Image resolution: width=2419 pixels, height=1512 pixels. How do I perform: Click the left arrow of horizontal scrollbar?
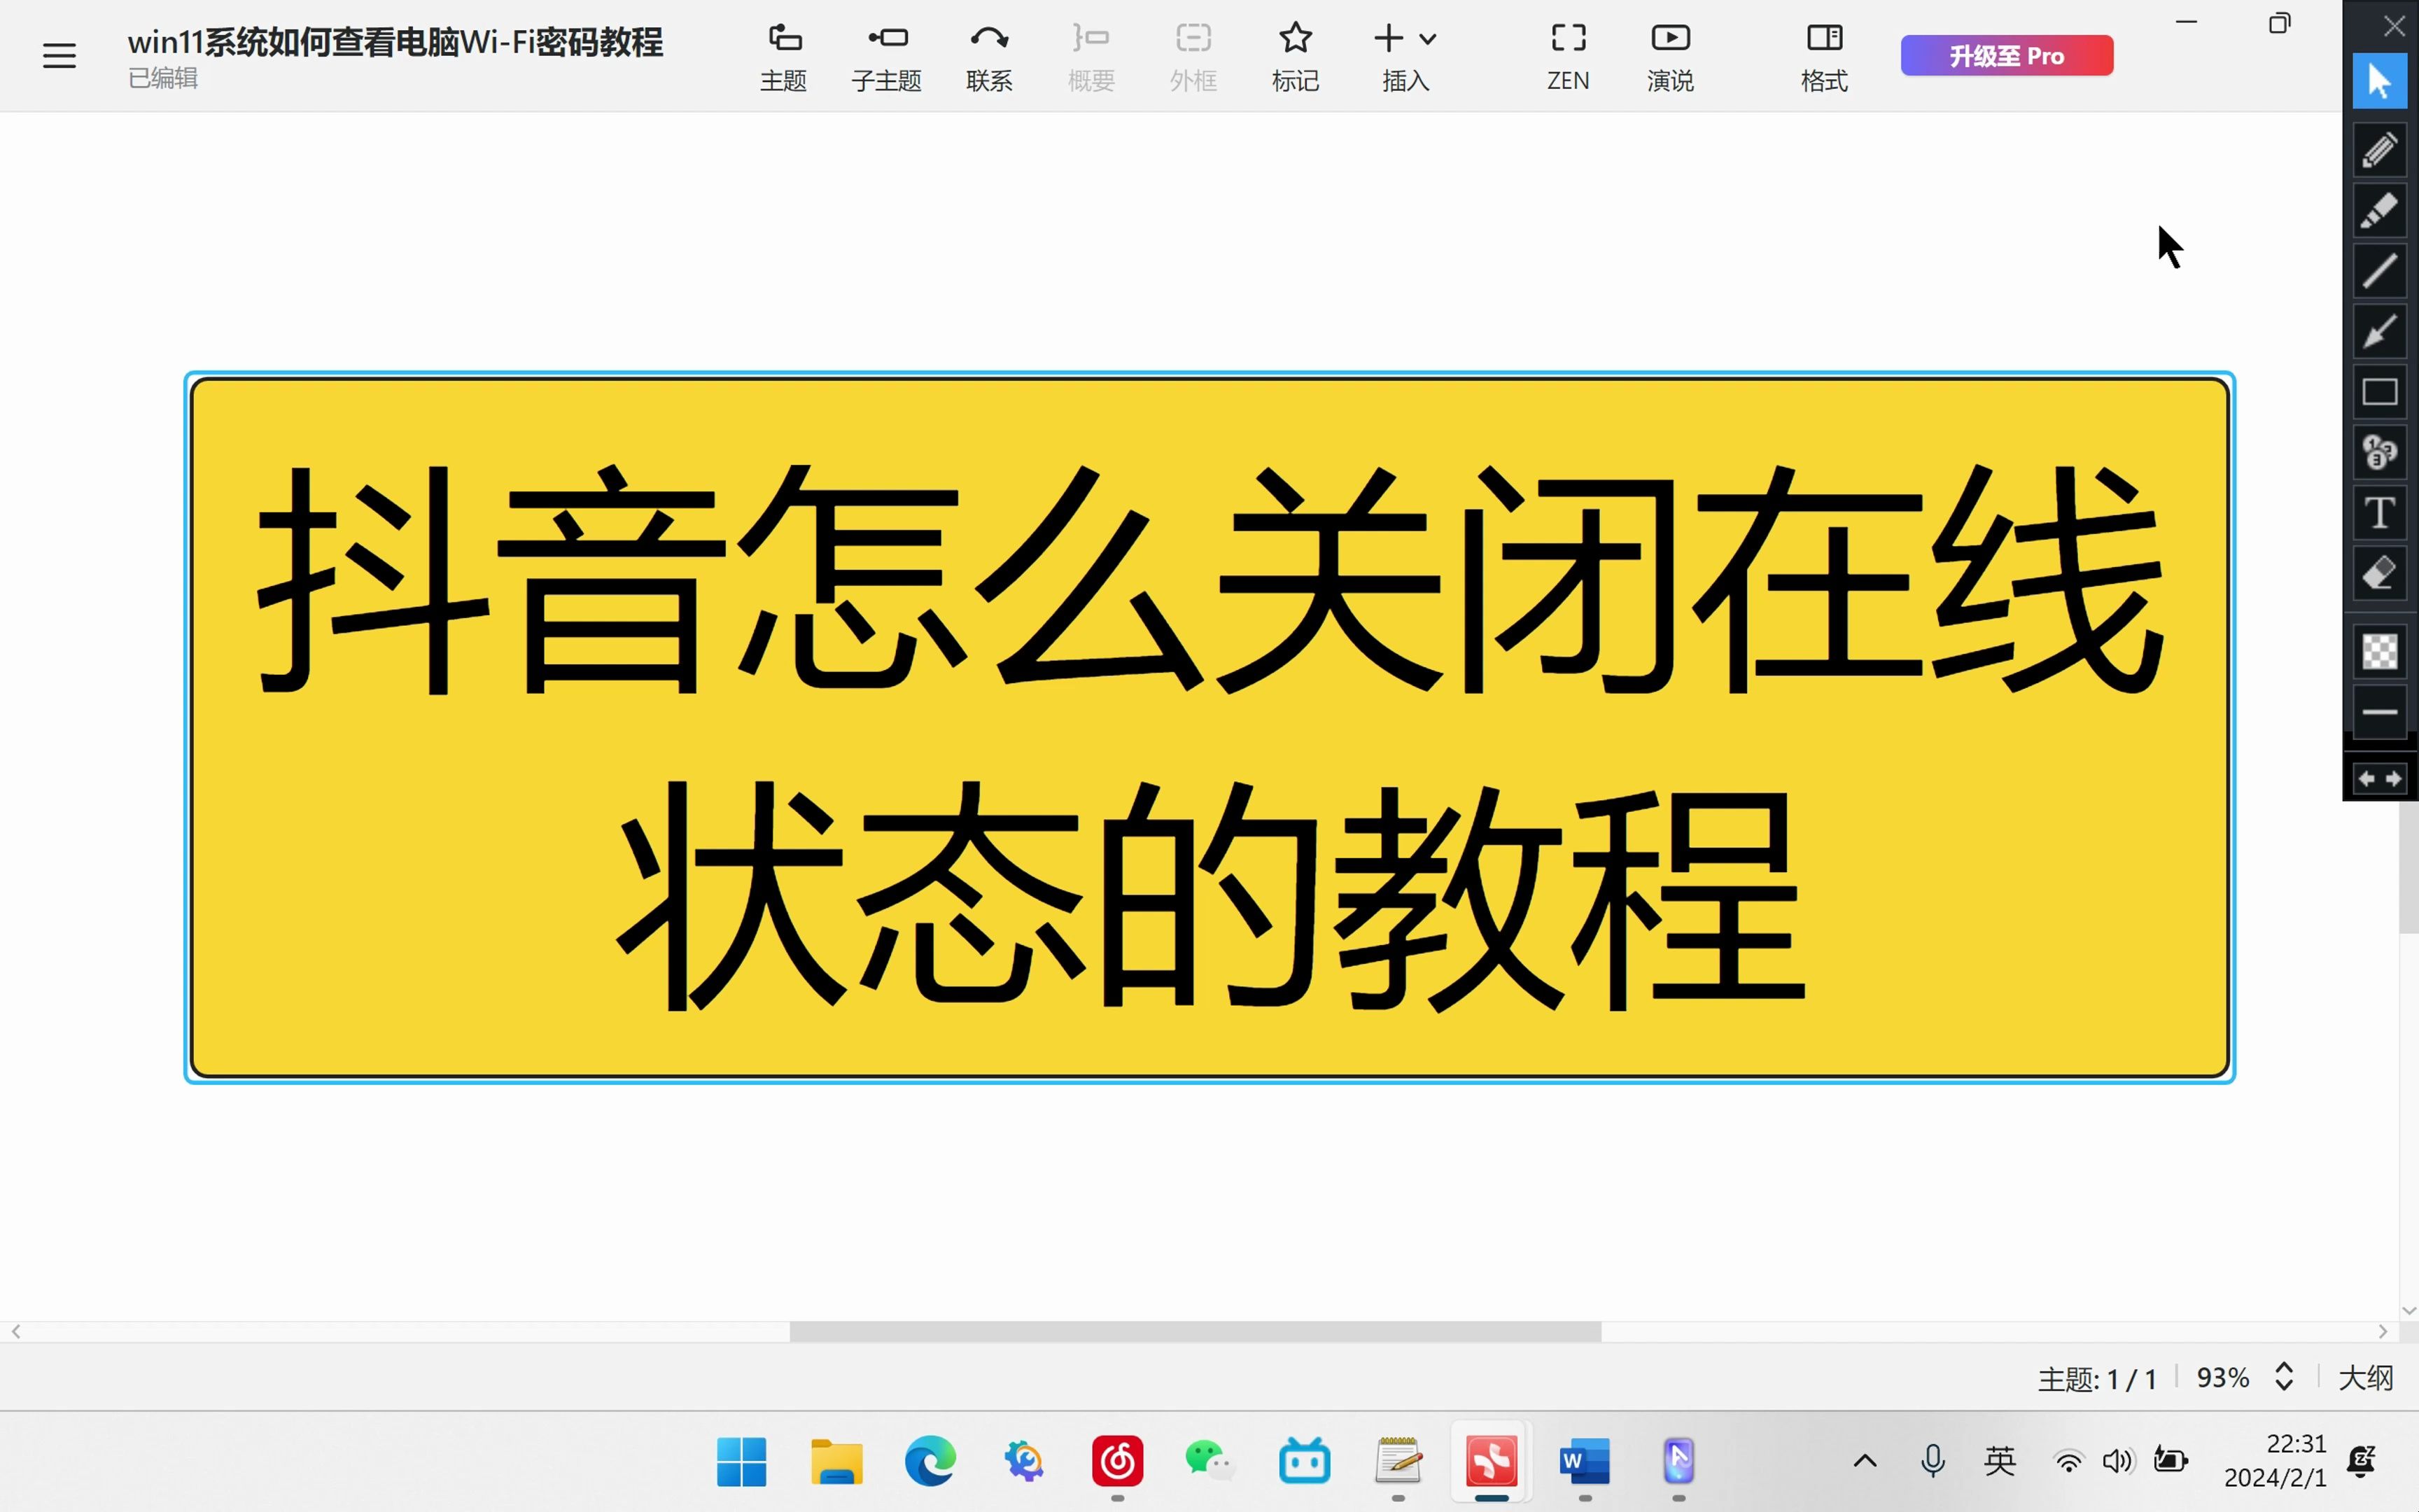tap(16, 1331)
